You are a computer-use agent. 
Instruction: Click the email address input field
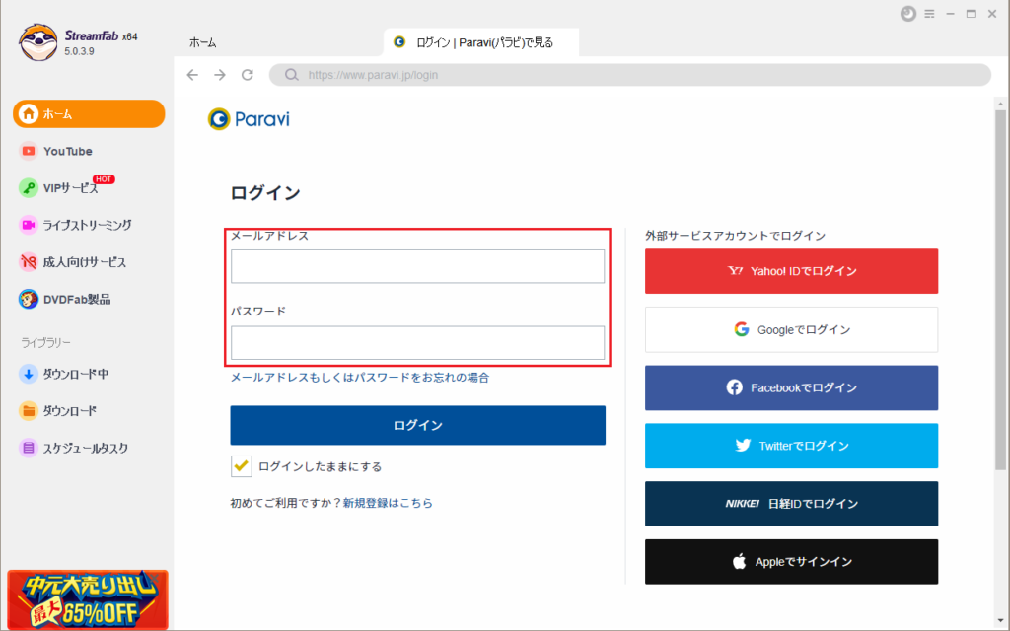coord(418,266)
